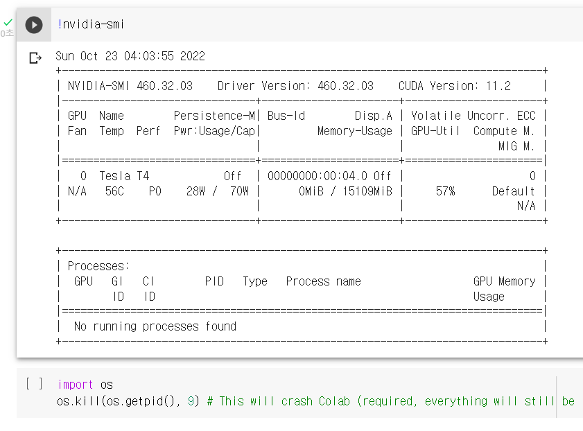Click the 'MIG M.' header text
The width and height of the screenshot is (583, 431).
tap(516, 146)
